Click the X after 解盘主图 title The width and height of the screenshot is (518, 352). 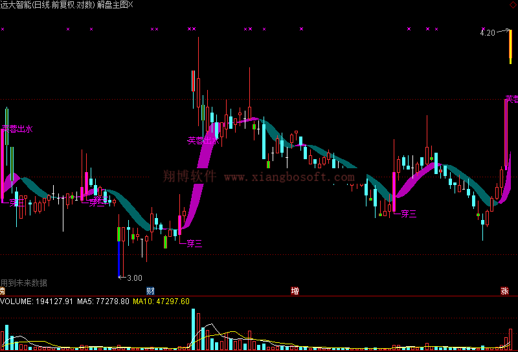[x=131, y=5]
